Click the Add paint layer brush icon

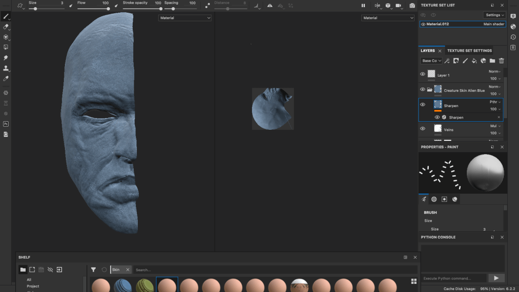(465, 61)
